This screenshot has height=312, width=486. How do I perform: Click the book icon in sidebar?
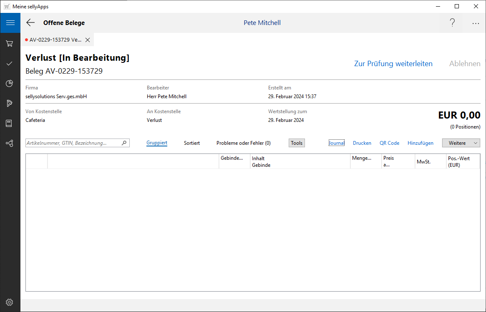coord(9,123)
